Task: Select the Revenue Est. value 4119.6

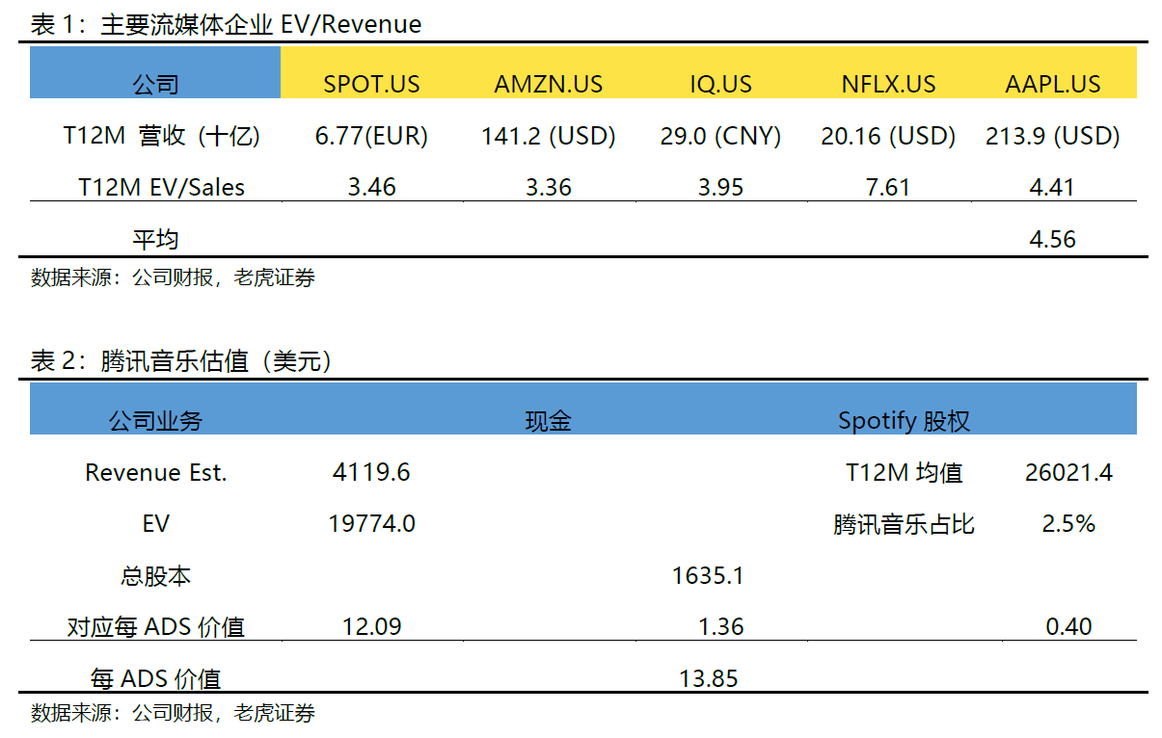Action: 371,472
